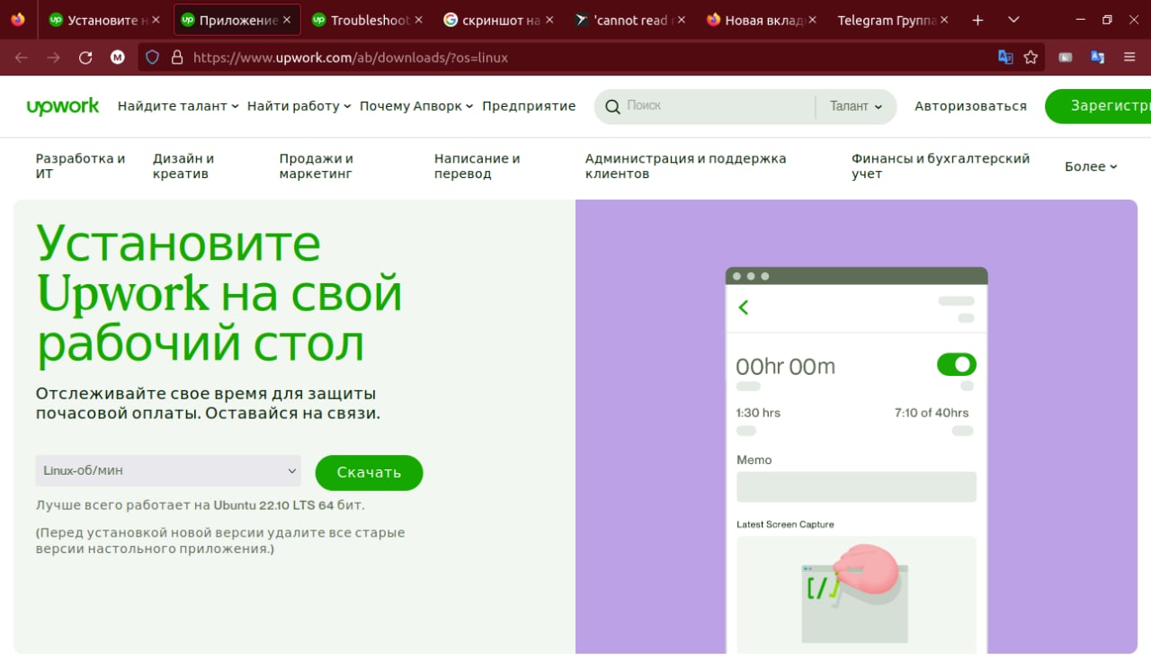
Task: Open the 'Продажи и маркетинг' category
Action: point(317,166)
